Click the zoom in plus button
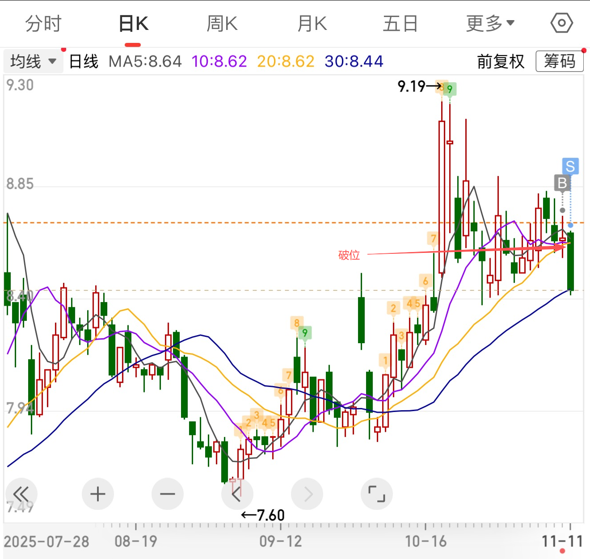The height and width of the screenshot is (559, 590). [x=98, y=494]
